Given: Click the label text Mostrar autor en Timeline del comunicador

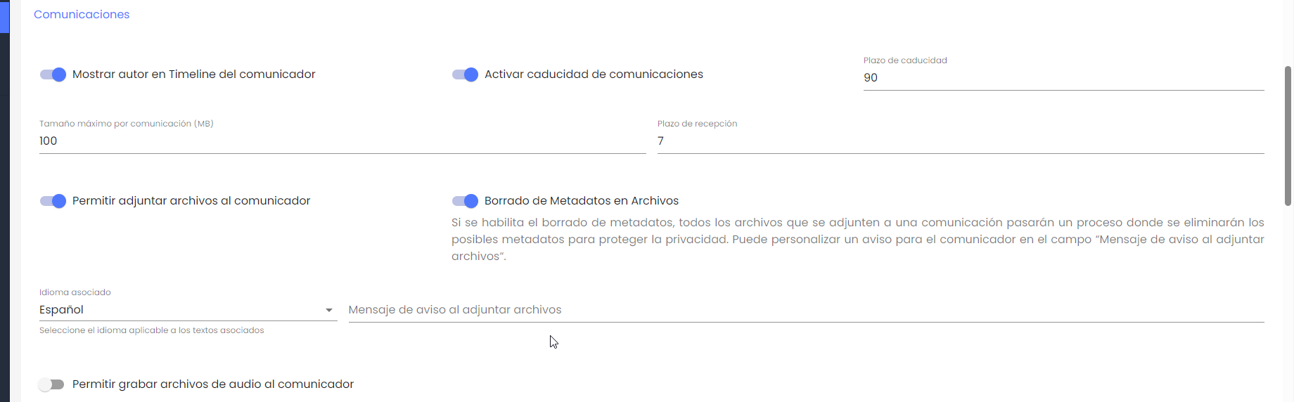Looking at the screenshot, I should coord(193,74).
